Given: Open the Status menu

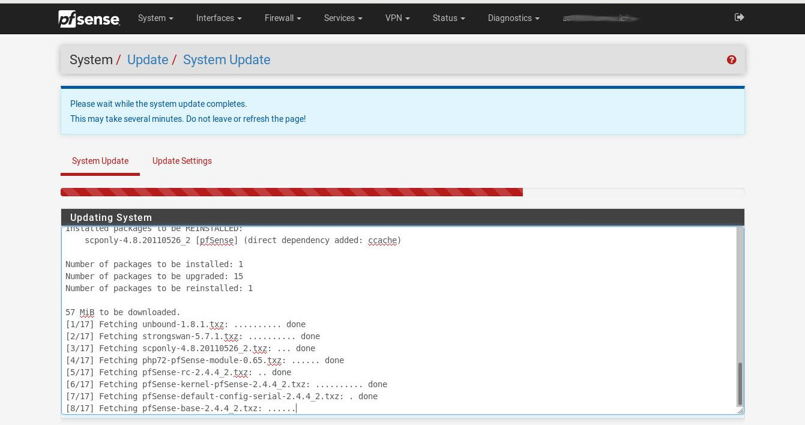Looking at the screenshot, I should [448, 18].
